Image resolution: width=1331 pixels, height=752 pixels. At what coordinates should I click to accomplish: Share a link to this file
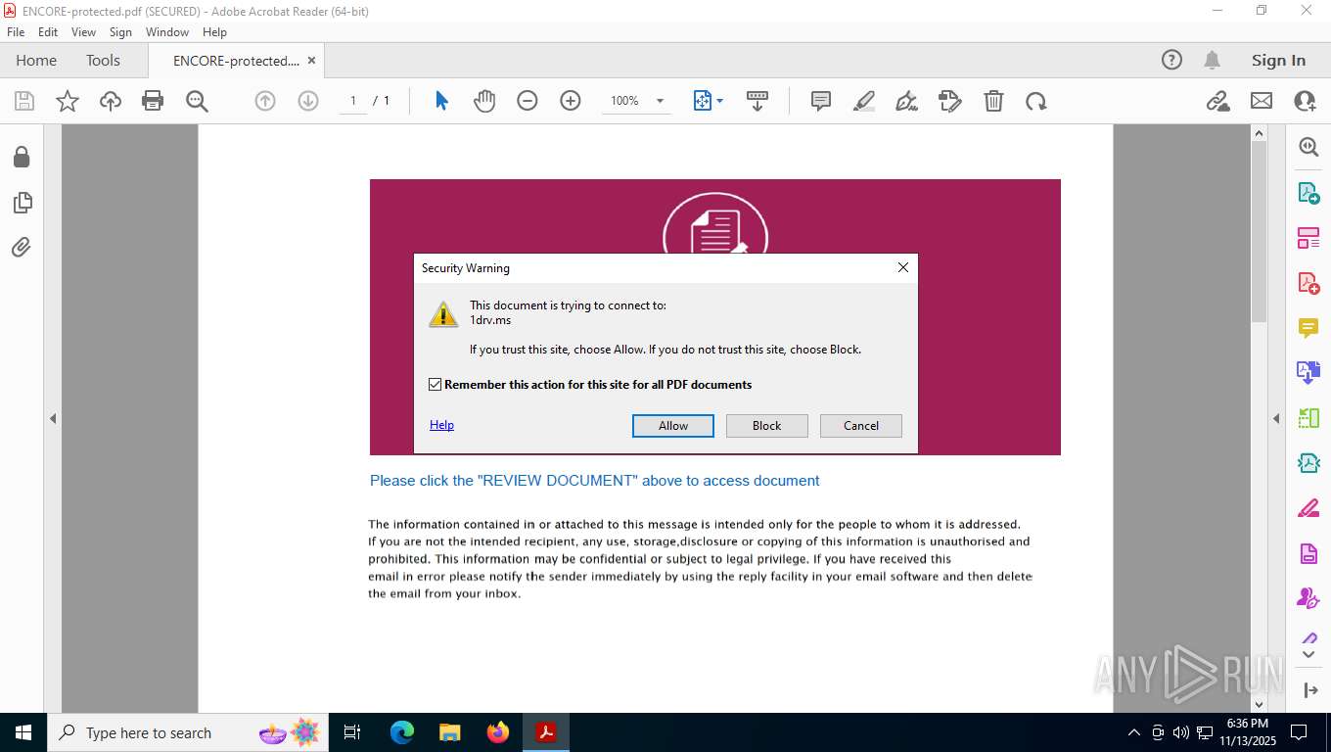point(1217,101)
